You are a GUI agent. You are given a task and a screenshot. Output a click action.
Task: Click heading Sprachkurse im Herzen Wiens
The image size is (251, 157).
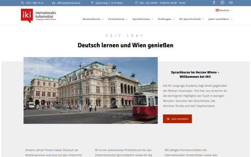click(x=195, y=75)
